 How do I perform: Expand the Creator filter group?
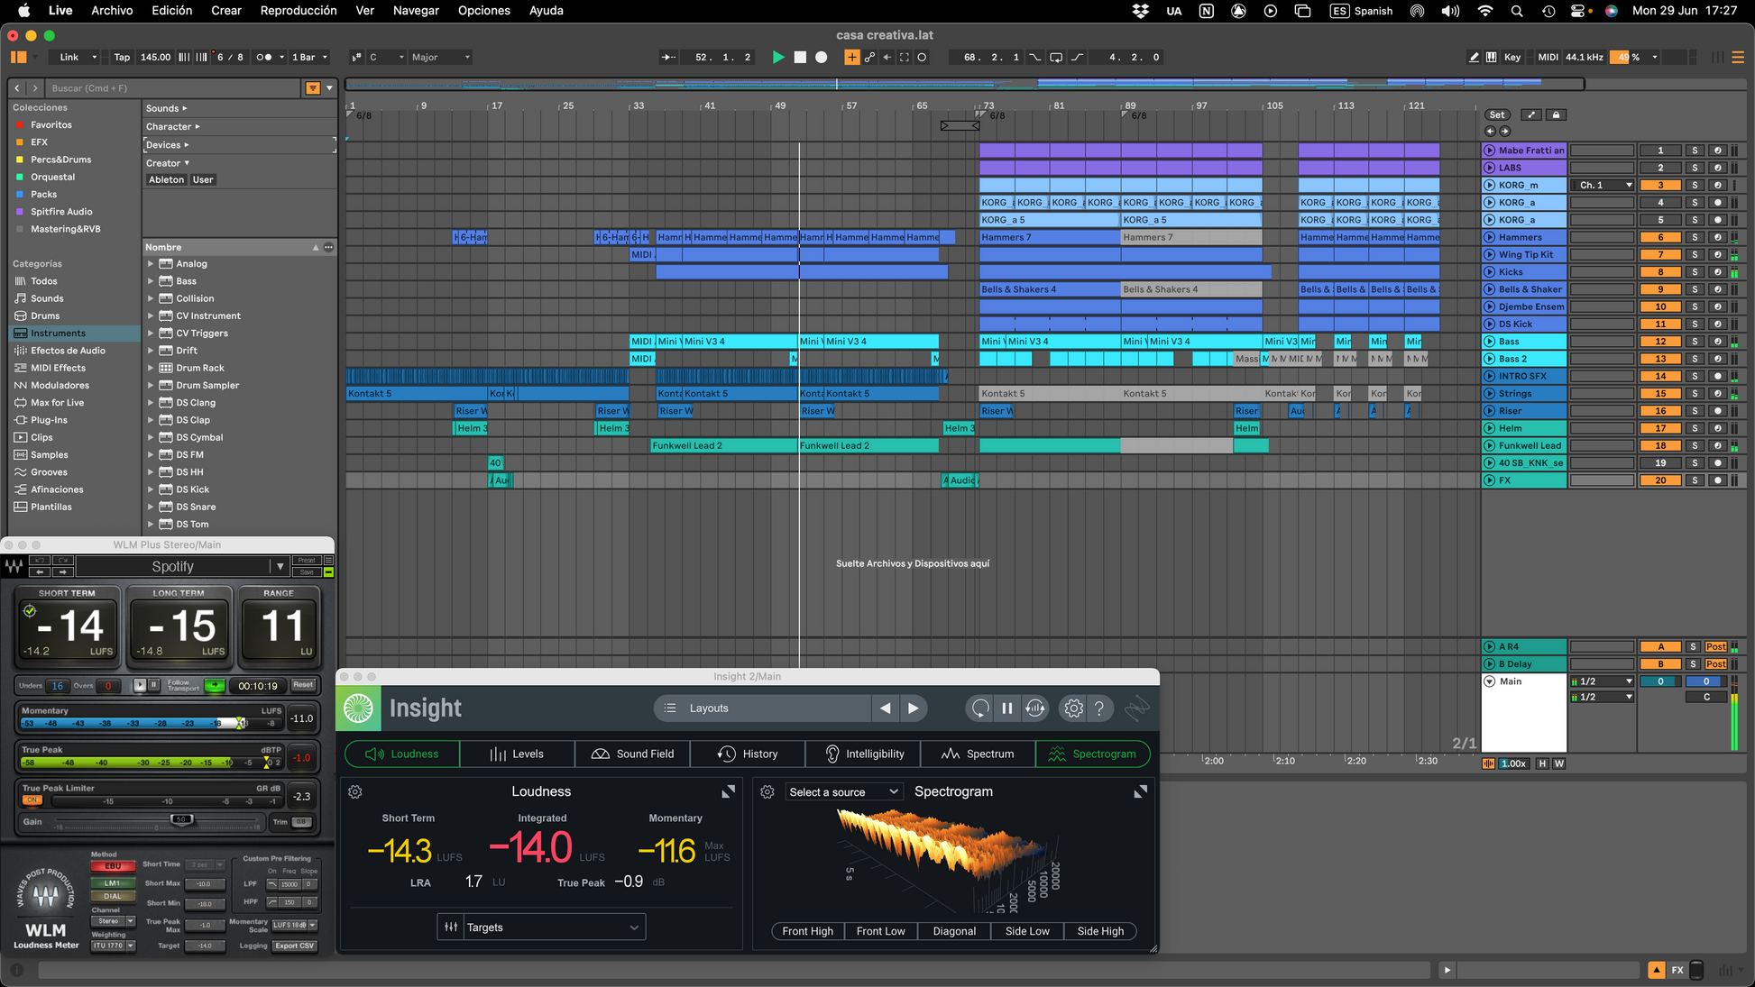pyautogui.click(x=168, y=163)
